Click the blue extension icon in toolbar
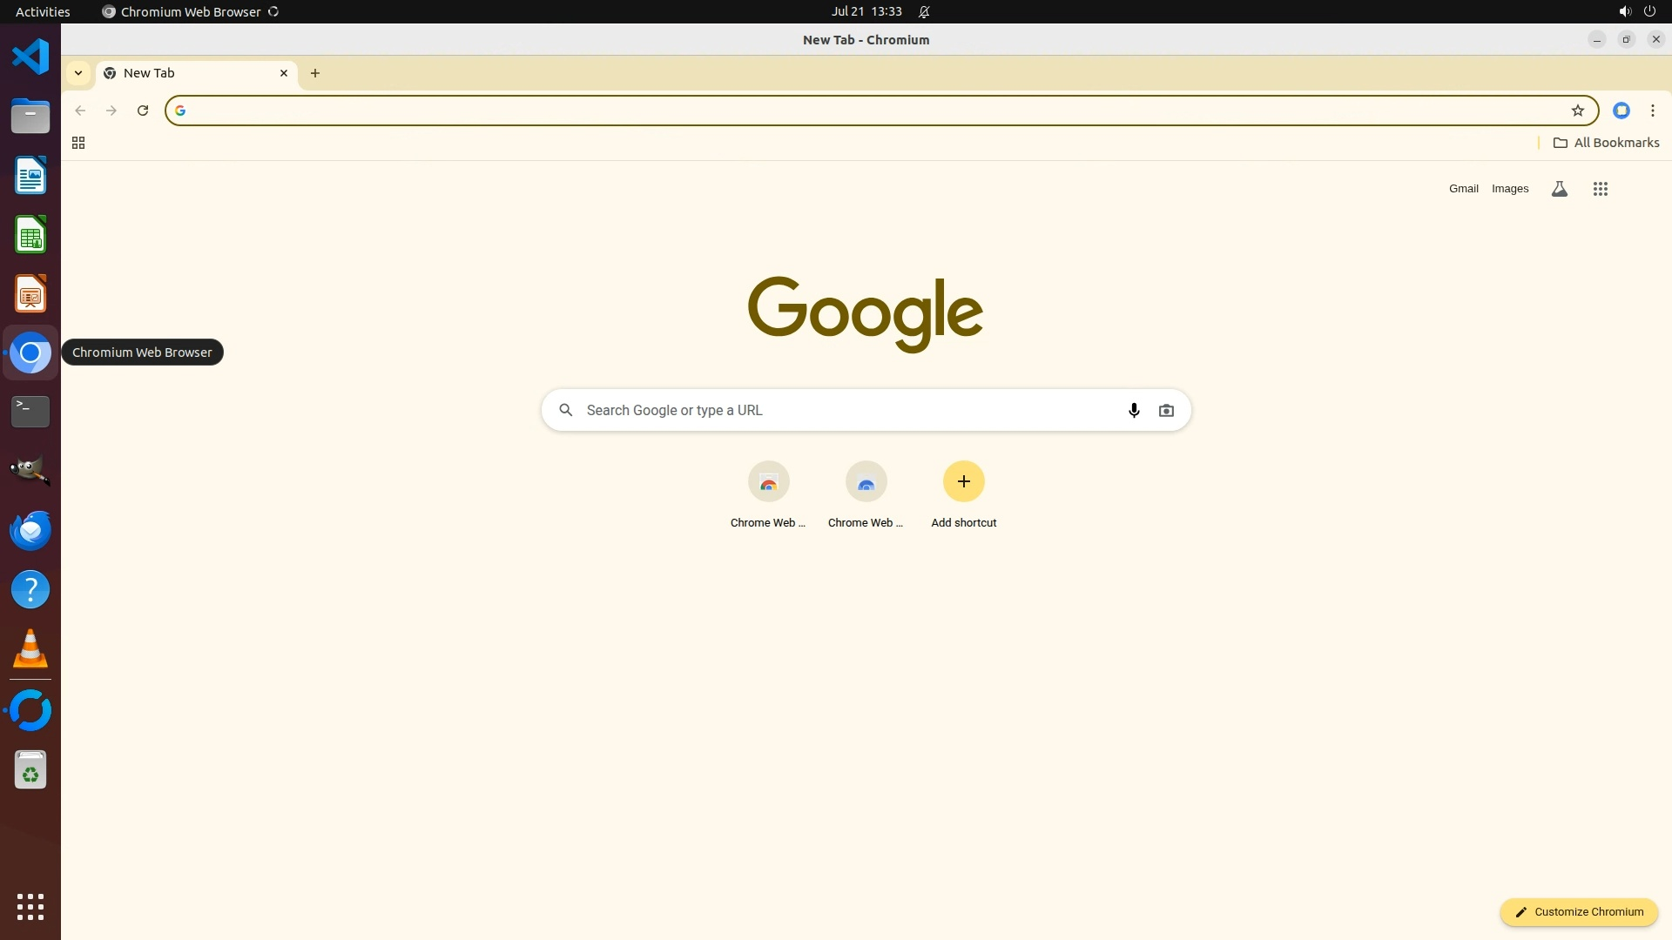Viewport: 1672px width, 940px height. coord(1621,111)
